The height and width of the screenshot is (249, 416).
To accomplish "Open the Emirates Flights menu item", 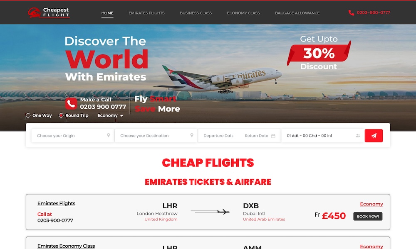I will point(146,13).
